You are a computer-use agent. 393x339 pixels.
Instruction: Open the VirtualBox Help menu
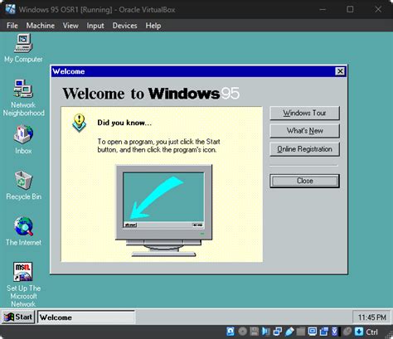click(153, 26)
